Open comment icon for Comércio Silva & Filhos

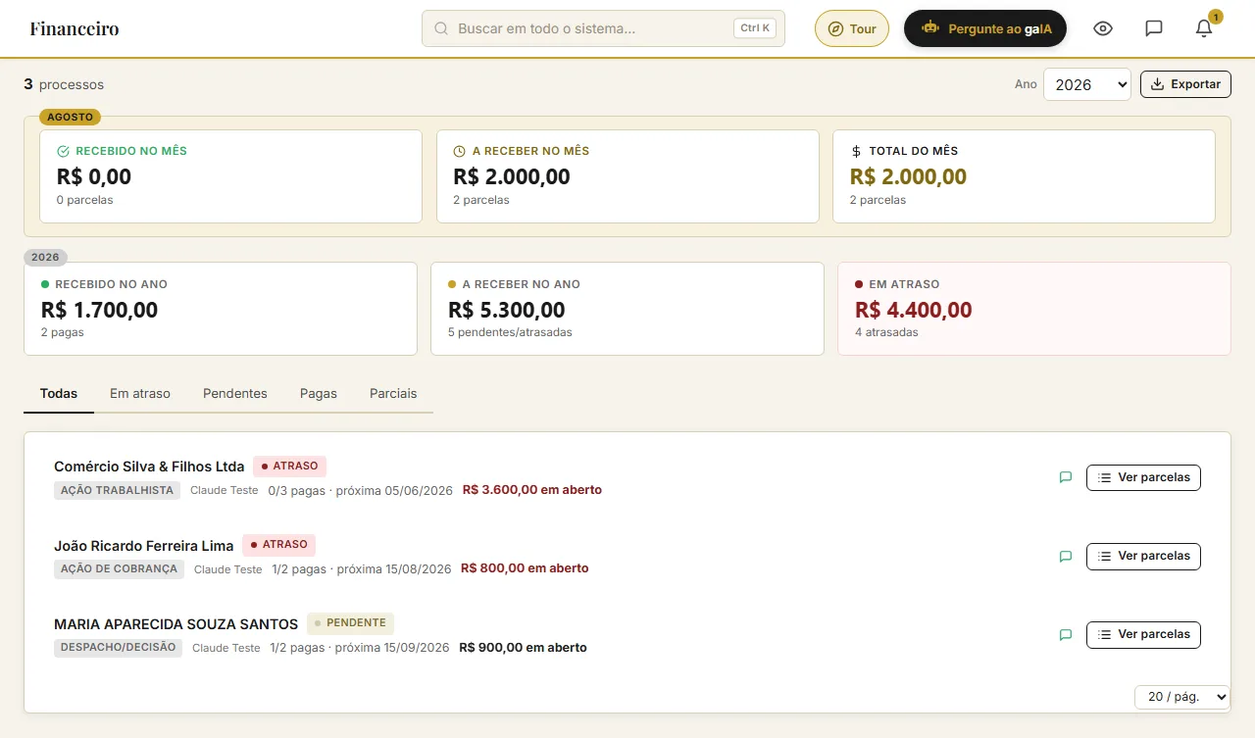[1066, 477]
